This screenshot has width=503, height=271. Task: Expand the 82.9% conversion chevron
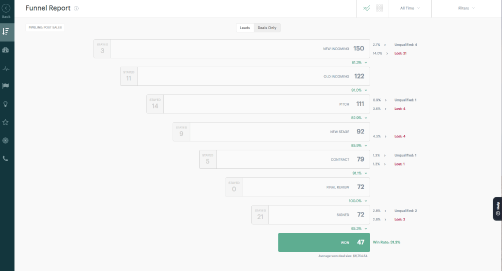[365, 117]
